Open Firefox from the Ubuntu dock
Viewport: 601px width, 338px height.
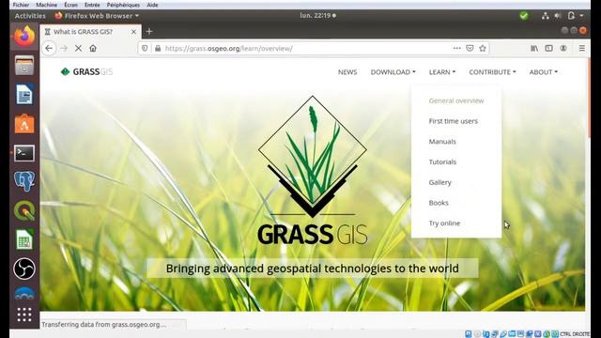click(x=24, y=37)
